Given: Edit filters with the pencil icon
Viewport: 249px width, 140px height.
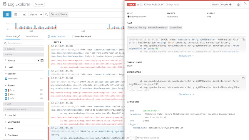Looking at the screenshot, I should (19, 36).
